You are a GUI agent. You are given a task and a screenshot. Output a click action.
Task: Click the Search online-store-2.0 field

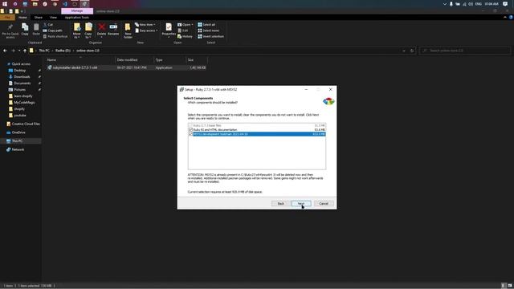coord(465,51)
